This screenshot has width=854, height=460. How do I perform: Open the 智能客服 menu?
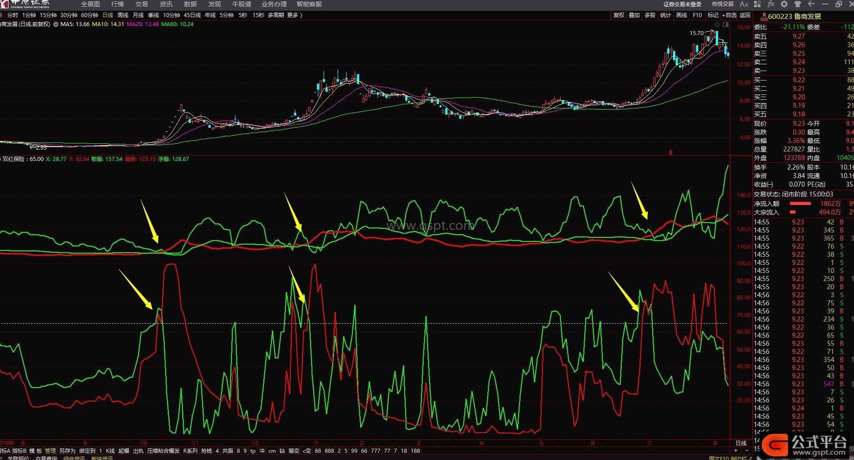[309, 4]
